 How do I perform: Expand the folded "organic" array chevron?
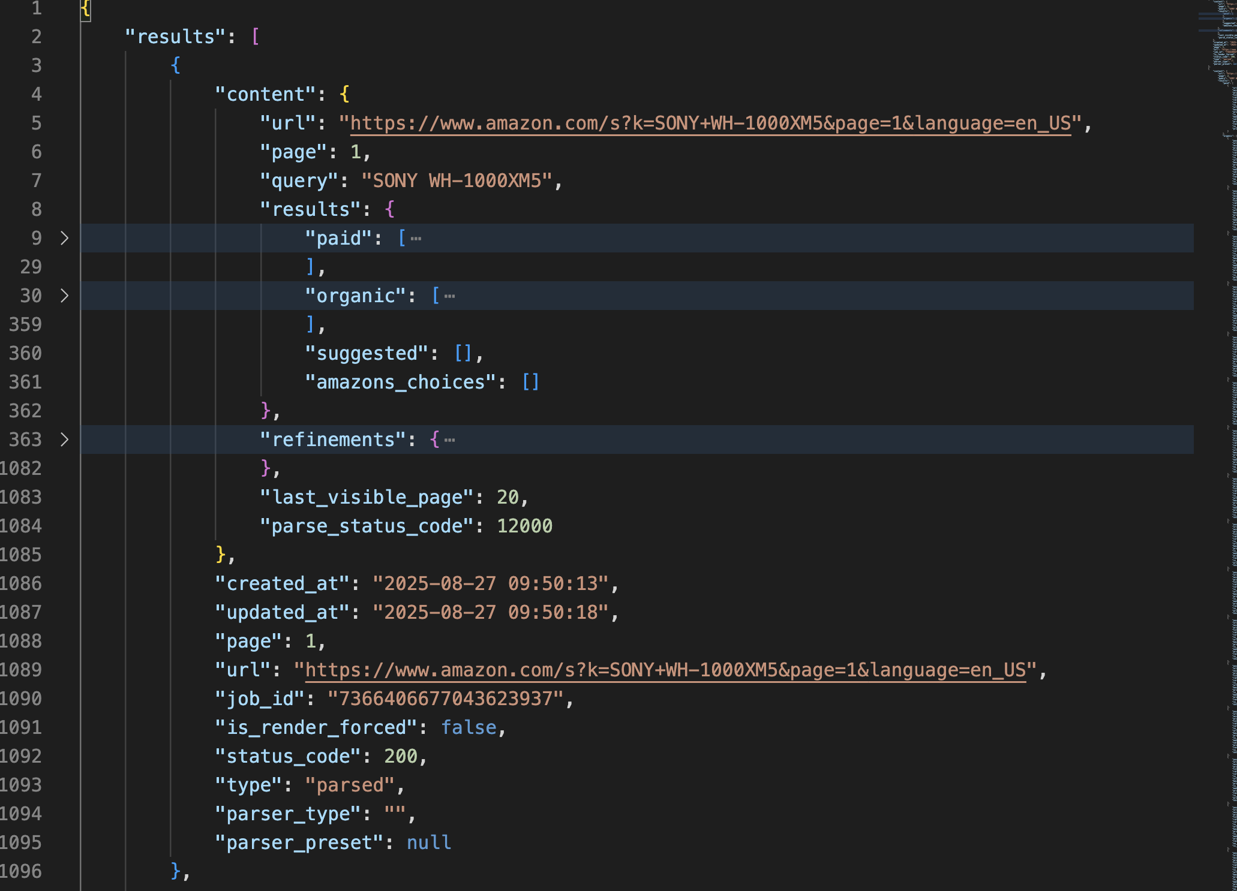point(64,296)
